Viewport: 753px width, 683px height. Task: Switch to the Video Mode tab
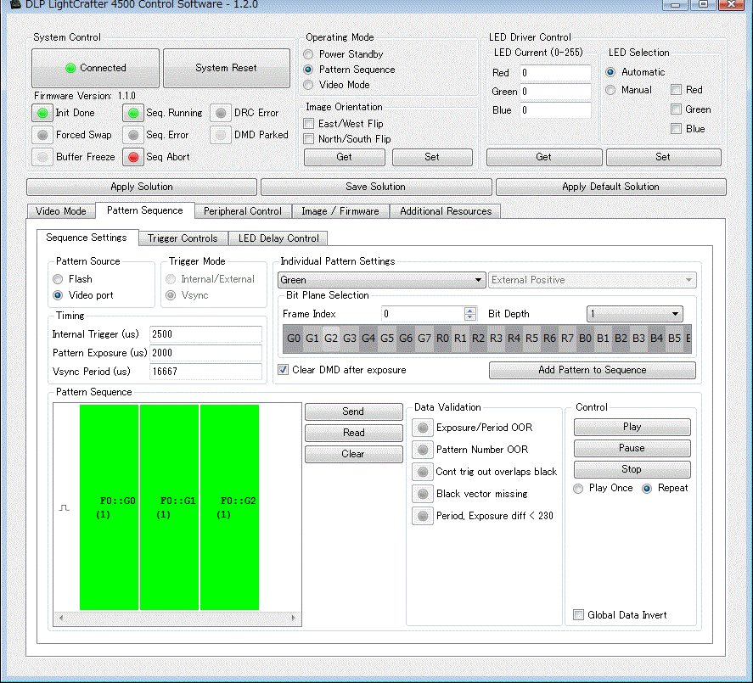coord(61,211)
